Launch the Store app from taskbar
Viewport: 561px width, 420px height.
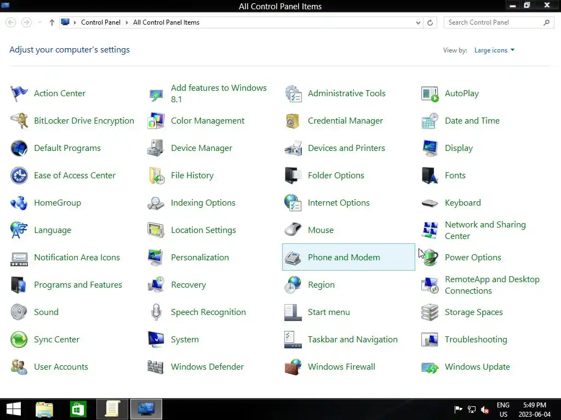tap(78, 409)
